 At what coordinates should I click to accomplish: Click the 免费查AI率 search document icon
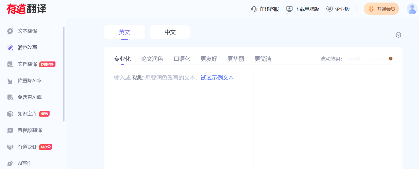point(10,97)
